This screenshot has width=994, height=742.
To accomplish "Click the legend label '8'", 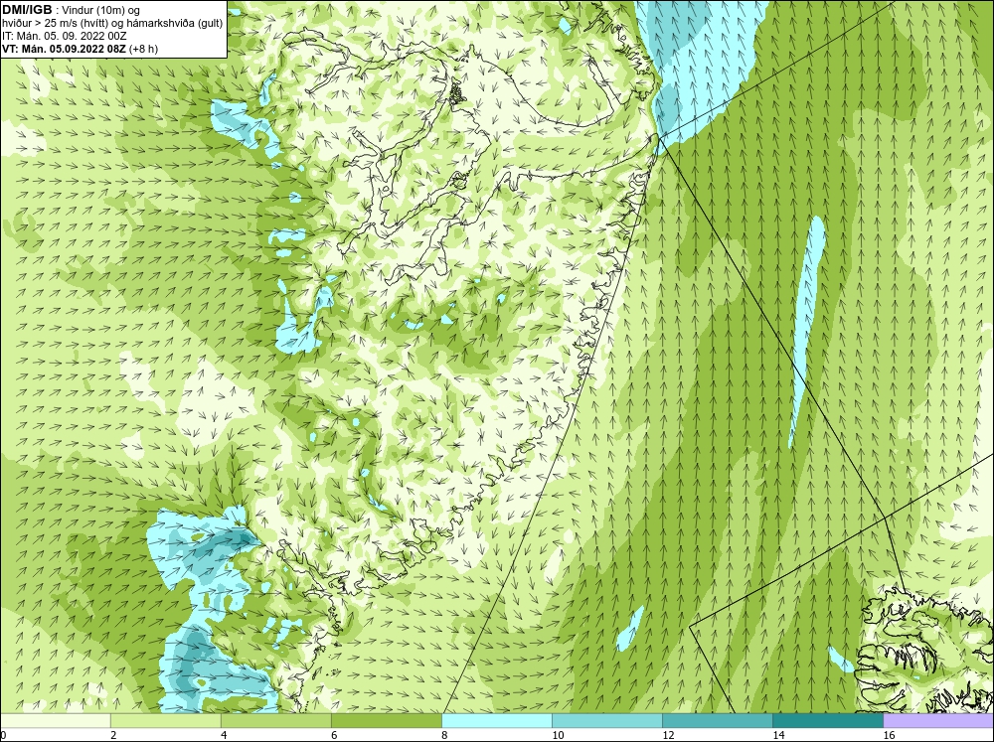I will pyautogui.click(x=444, y=735).
